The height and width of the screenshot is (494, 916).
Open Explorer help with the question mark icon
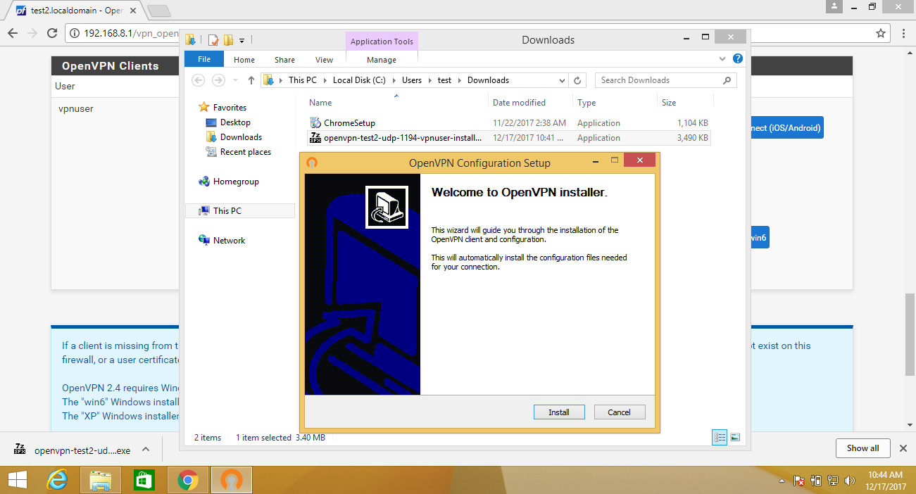pos(738,59)
